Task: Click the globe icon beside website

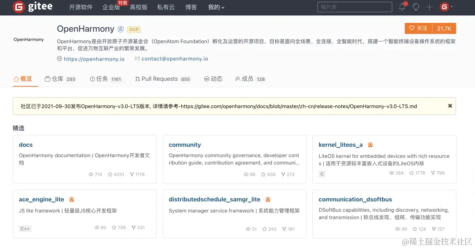Action: tap(59, 59)
